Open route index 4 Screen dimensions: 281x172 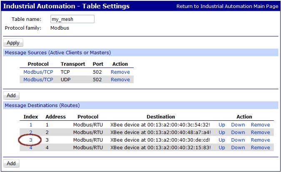point(30,147)
